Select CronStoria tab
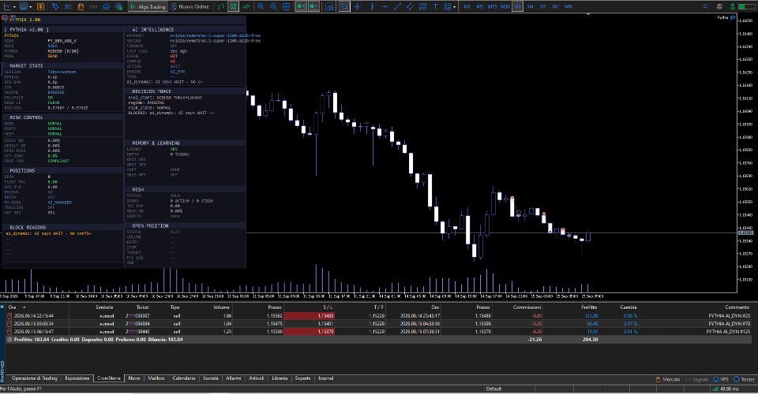758x394 pixels. pyautogui.click(x=109, y=378)
